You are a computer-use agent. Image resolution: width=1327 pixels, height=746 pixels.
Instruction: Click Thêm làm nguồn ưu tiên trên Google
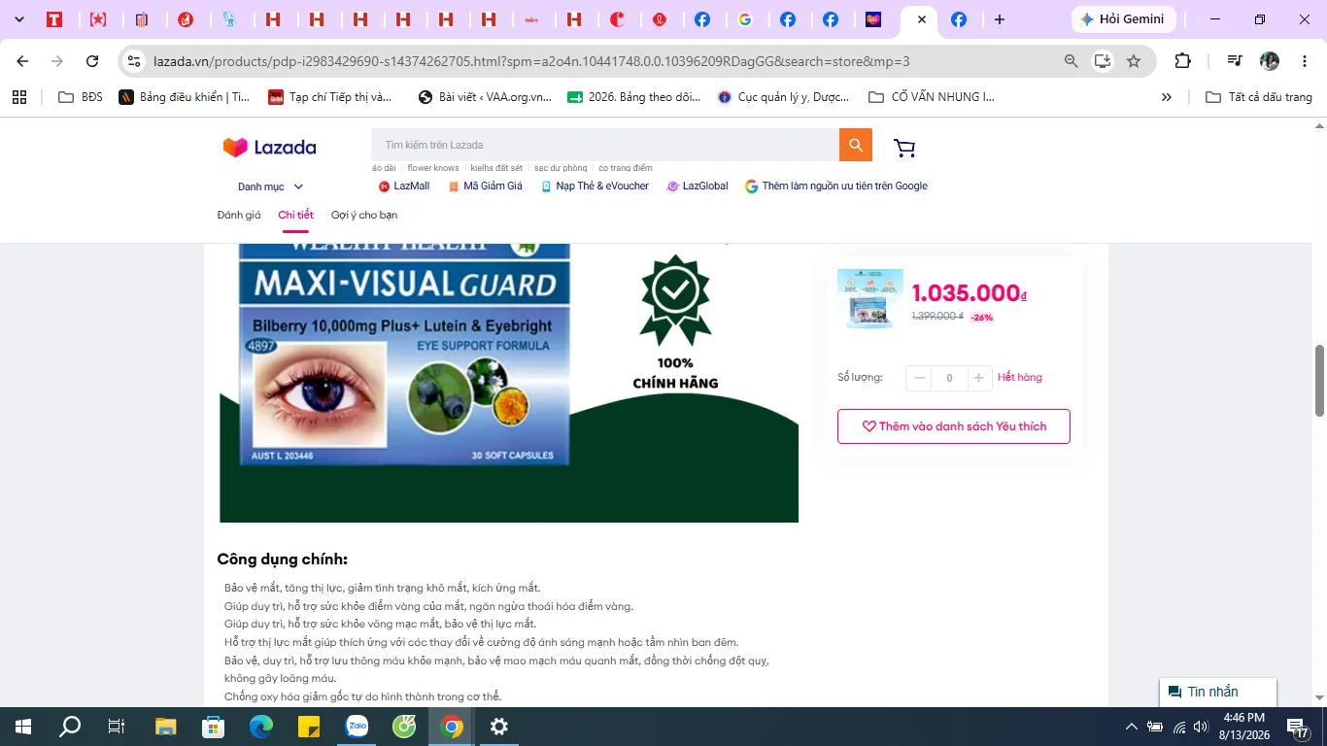[x=836, y=186]
